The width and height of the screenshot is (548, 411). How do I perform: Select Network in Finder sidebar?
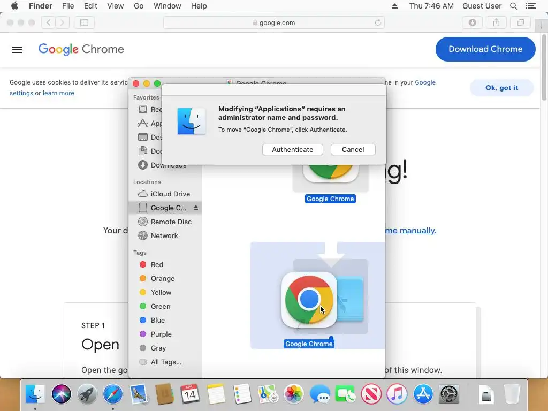(165, 236)
